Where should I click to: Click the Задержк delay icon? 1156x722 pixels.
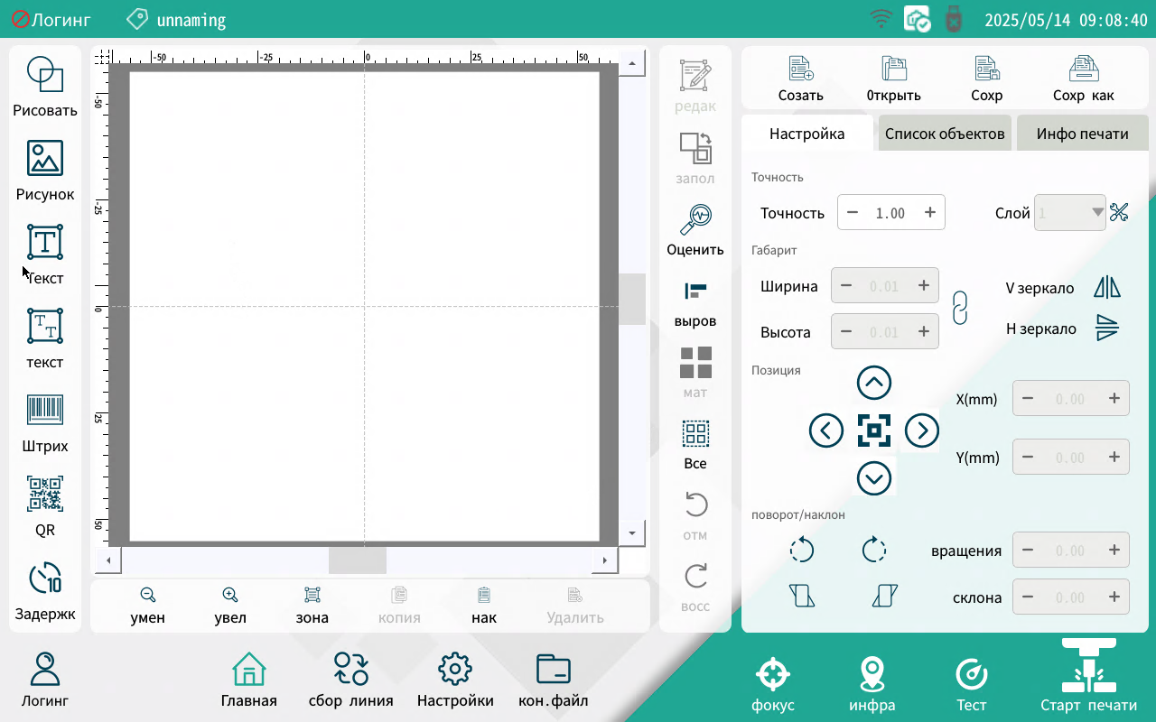coord(45,579)
